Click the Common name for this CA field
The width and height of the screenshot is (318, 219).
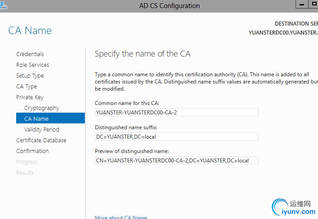point(177,112)
